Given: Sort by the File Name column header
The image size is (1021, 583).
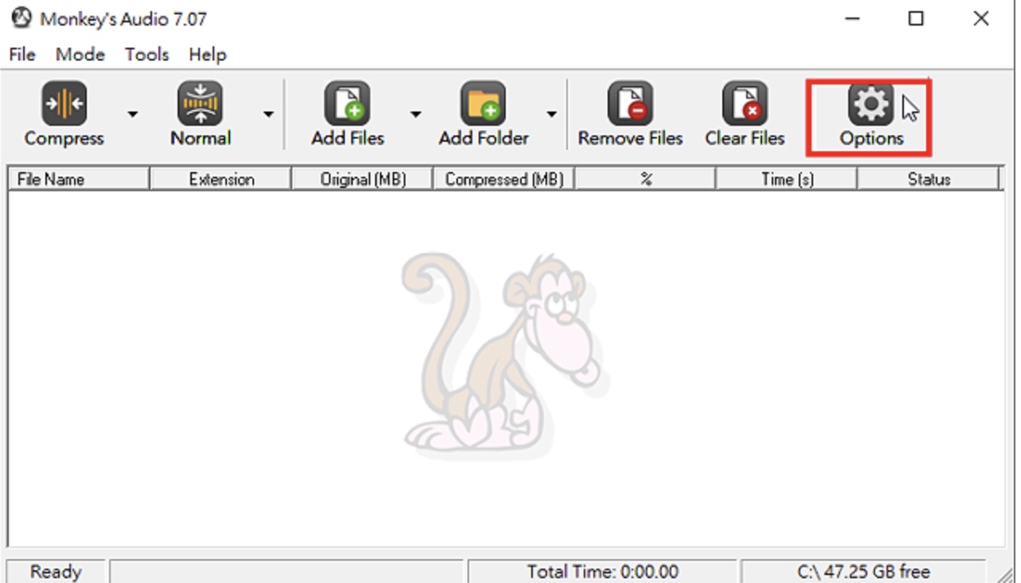Looking at the screenshot, I should pyautogui.click(x=79, y=179).
